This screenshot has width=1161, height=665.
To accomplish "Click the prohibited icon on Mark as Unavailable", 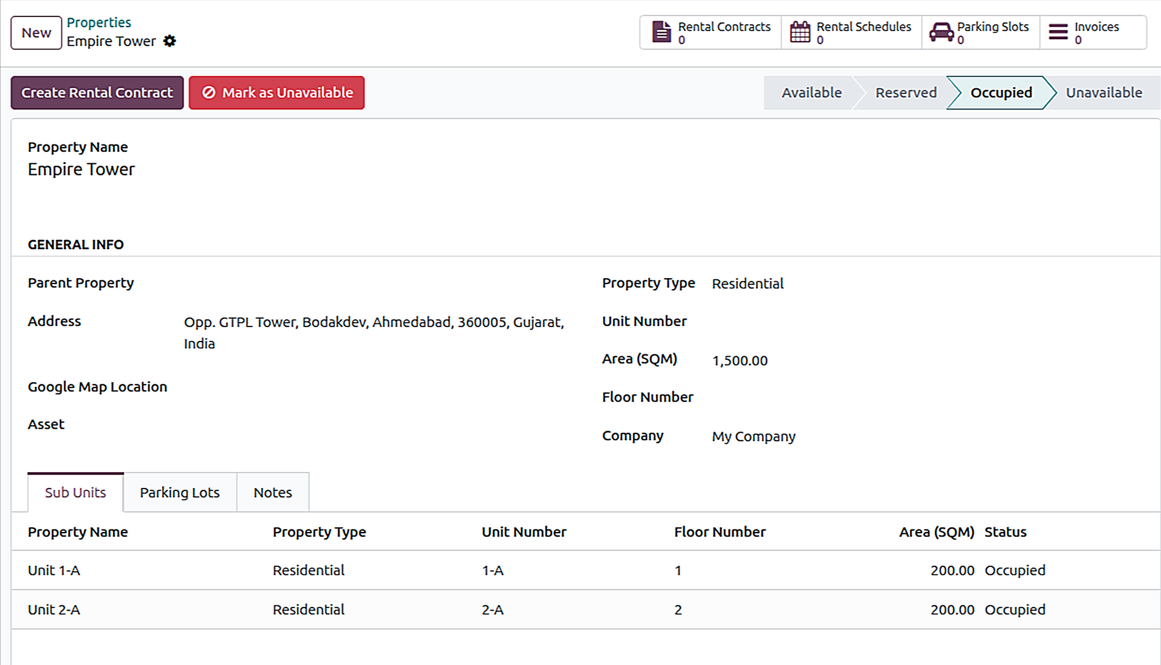I will (209, 92).
